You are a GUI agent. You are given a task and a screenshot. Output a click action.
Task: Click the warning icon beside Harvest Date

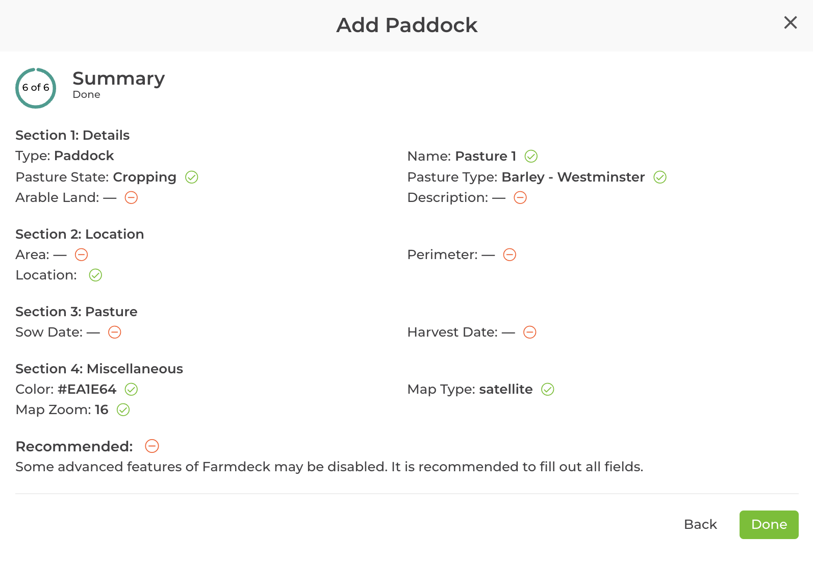click(x=530, y=333)
